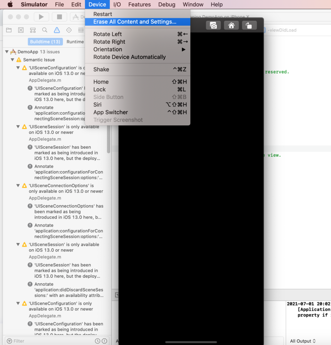Image resolution: width=331 pixels, height=345 pixels.
Task: Open the Orientation submenu
Action: click(x=138, y=49)
